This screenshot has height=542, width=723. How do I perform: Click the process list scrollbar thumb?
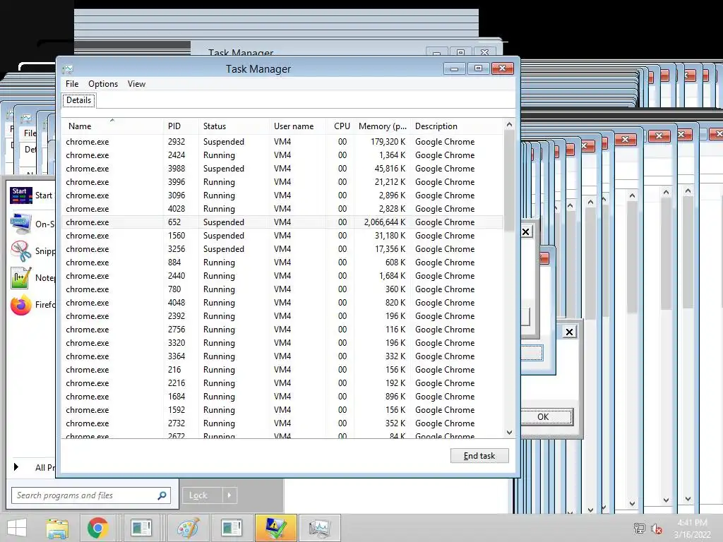[x=509, y=181]
